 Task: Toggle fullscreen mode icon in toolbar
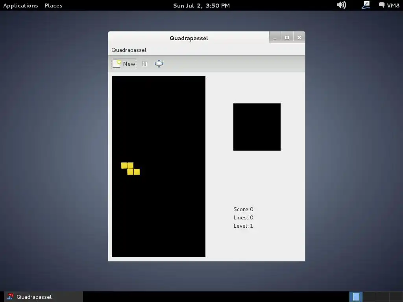[x=159, y=64]
